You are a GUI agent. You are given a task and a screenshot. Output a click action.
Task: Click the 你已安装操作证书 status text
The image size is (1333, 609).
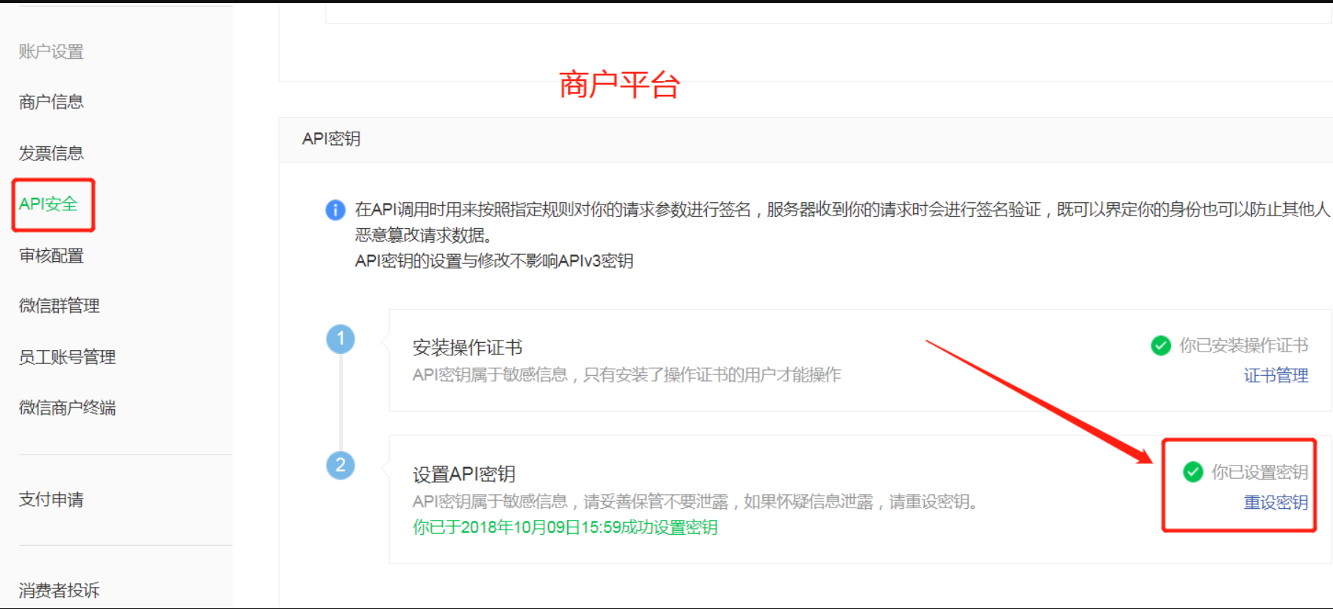pyautogui.click(x=1244, y=345)
